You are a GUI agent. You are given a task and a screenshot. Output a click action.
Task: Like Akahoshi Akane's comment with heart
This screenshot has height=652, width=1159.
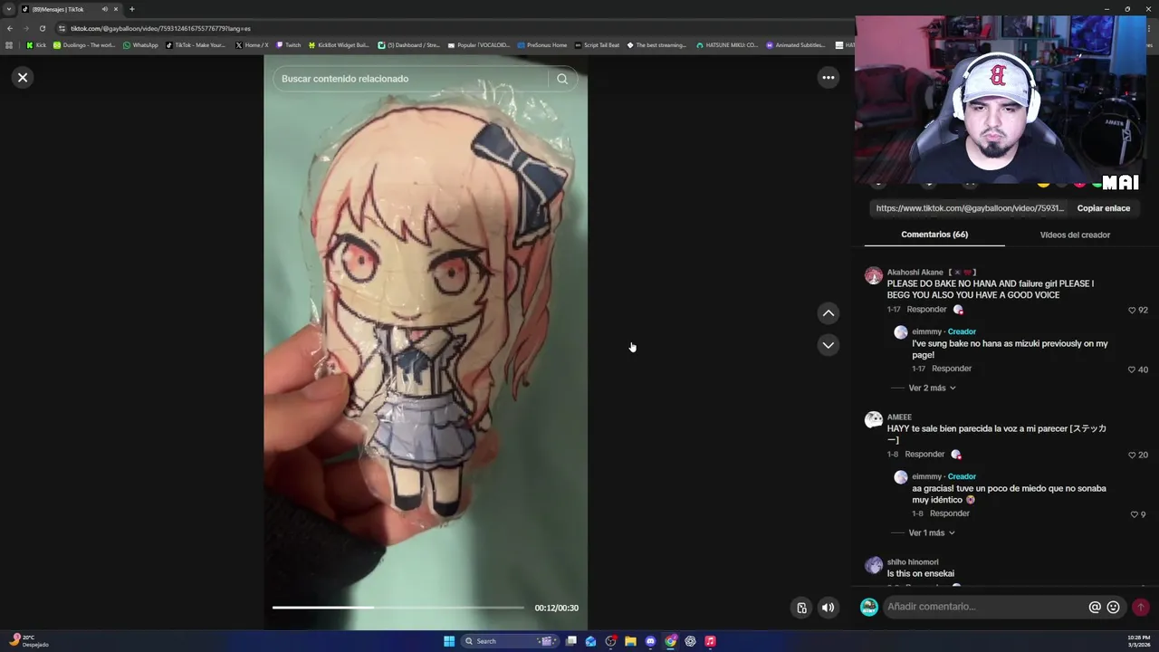(1132, 310)
